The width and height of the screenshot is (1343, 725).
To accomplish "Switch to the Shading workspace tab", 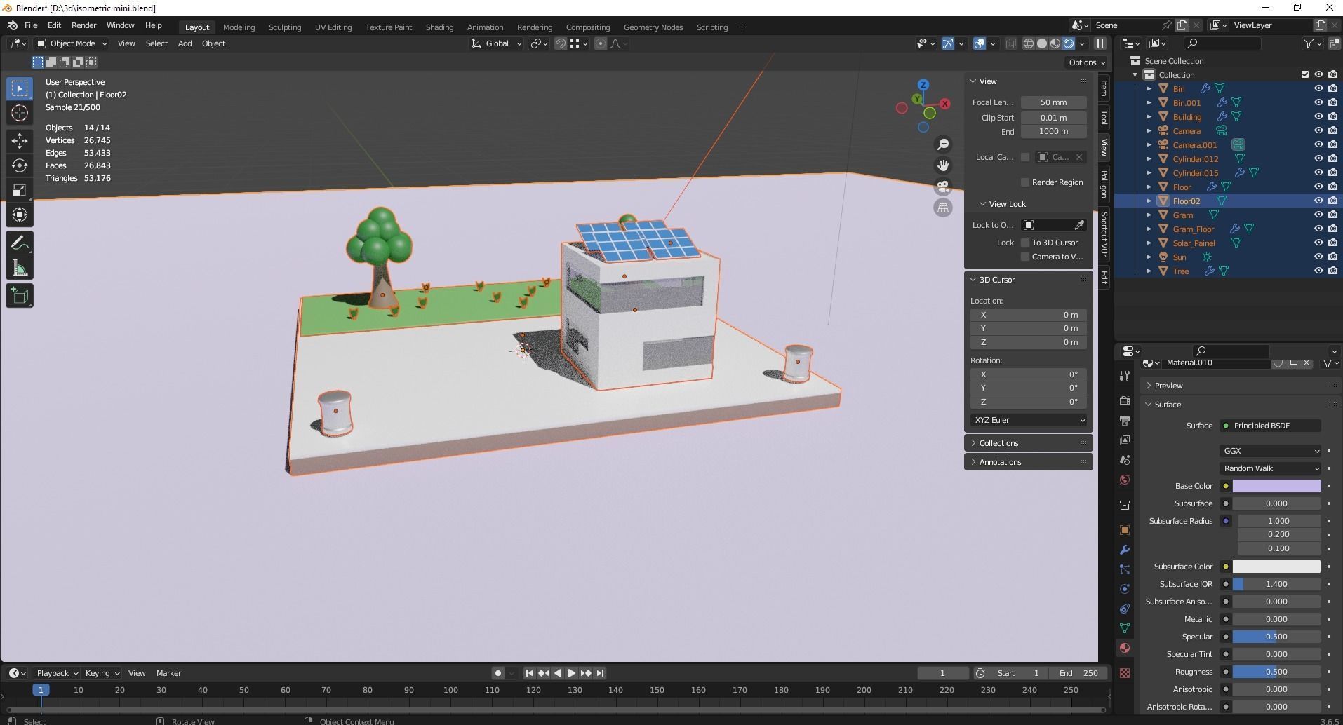I will click(x=439, y=27).
